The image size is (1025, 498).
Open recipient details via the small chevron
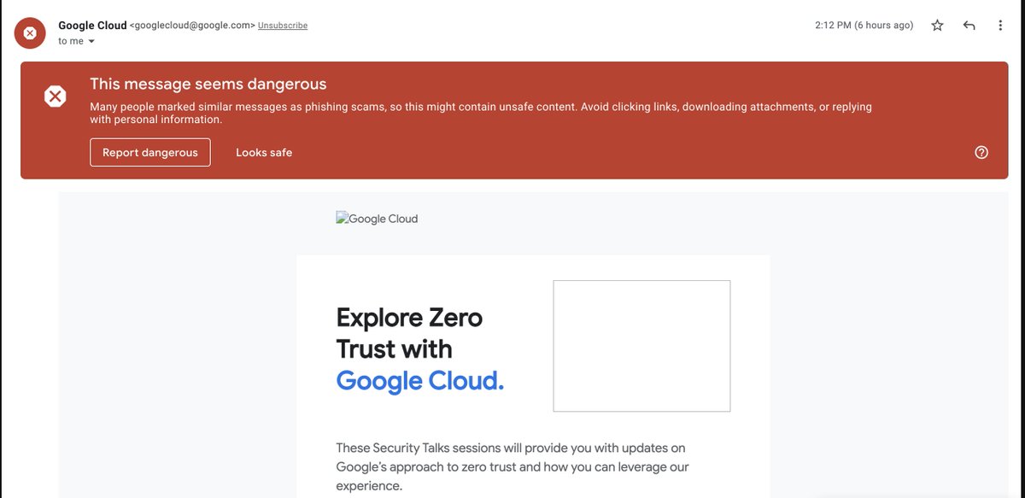(91, 40)
